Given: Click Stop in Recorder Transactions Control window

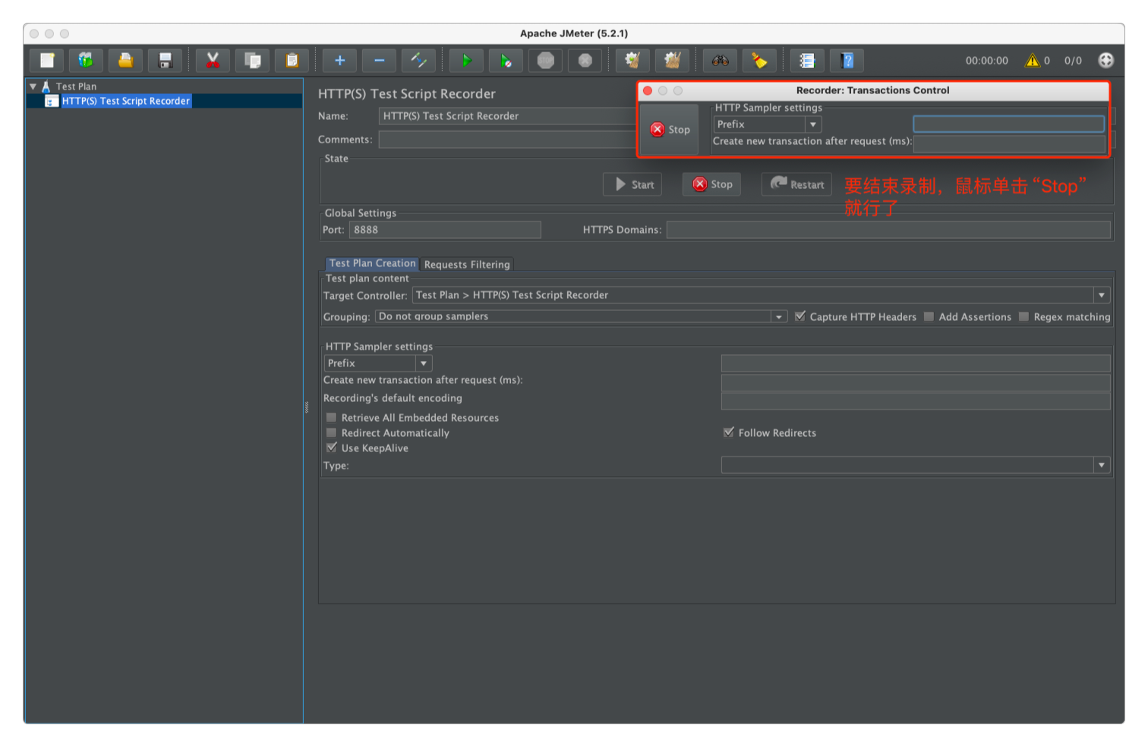Looking at the screenshot, I should 669,130.
